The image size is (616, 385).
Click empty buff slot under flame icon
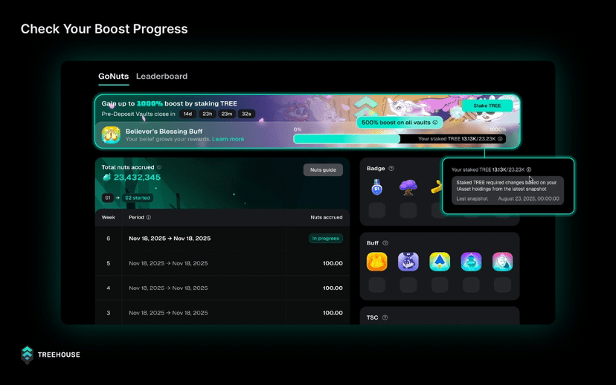(x=376, y=285)
